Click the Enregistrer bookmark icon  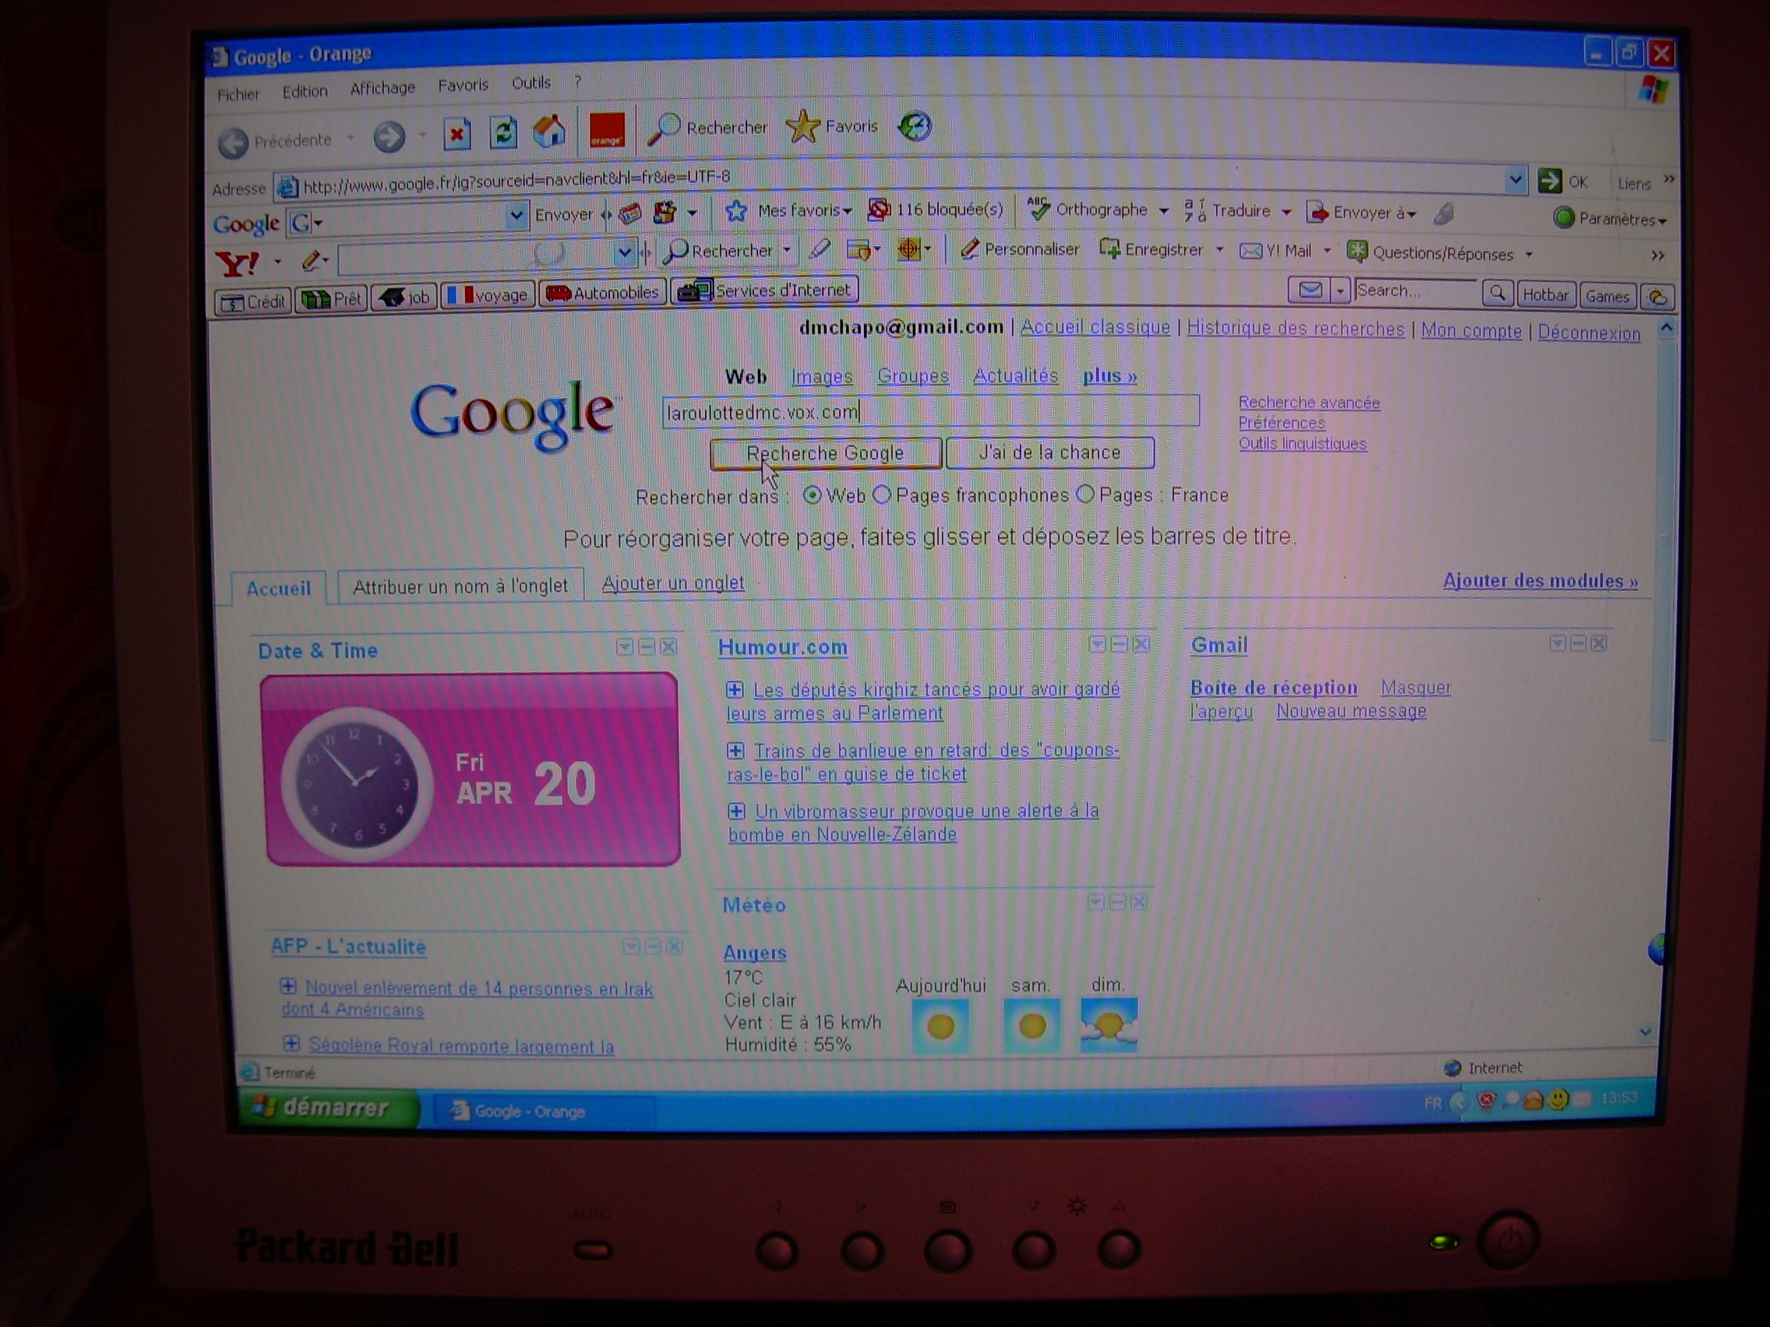(1109, 249)
